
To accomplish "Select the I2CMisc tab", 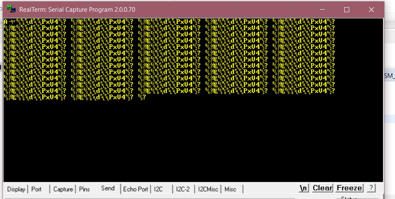I will pyautogui.click(x=208, y=189).
